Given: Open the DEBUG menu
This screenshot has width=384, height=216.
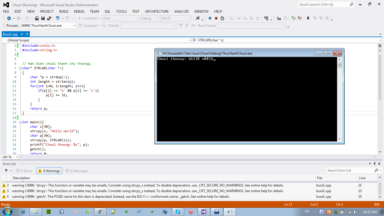Looking at the screenshot, I should tap(79, 12).
